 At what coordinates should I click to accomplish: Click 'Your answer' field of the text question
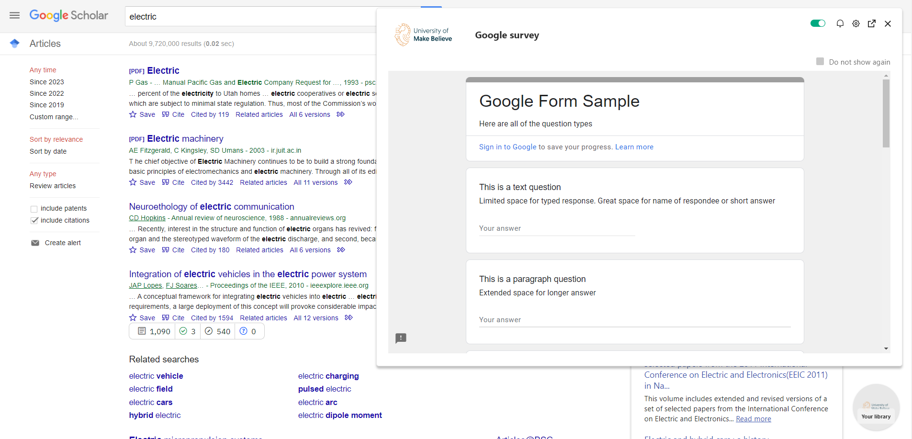tap(557, 228)
